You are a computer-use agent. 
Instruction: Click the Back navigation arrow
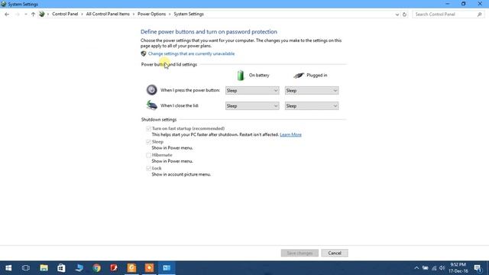[7, 15]
